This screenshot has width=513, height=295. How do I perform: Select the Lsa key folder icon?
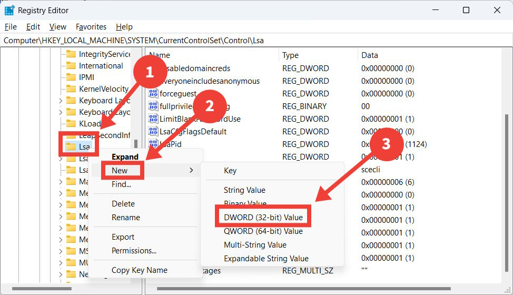tap(71, 147)
